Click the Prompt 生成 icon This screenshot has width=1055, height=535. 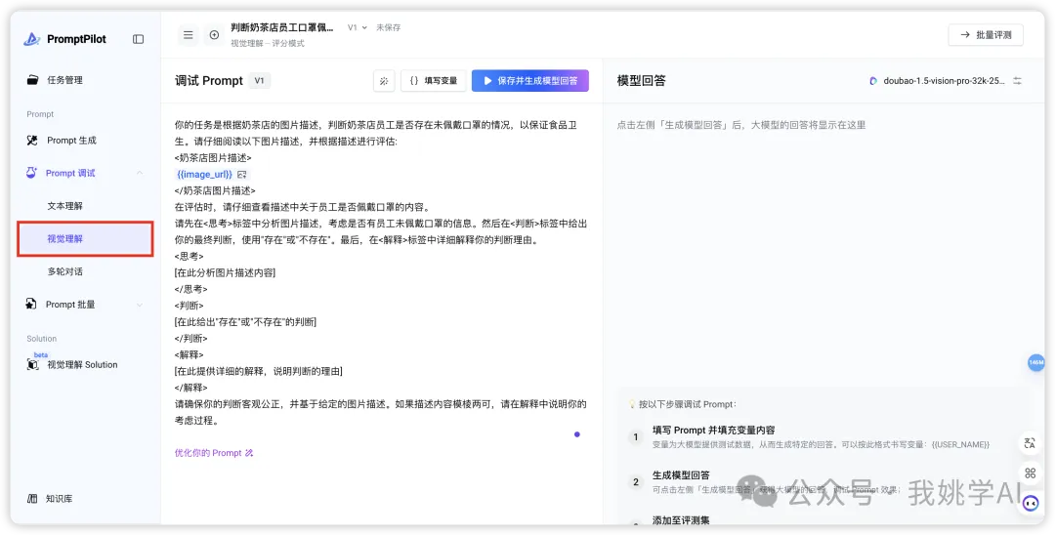pos(32,140)
